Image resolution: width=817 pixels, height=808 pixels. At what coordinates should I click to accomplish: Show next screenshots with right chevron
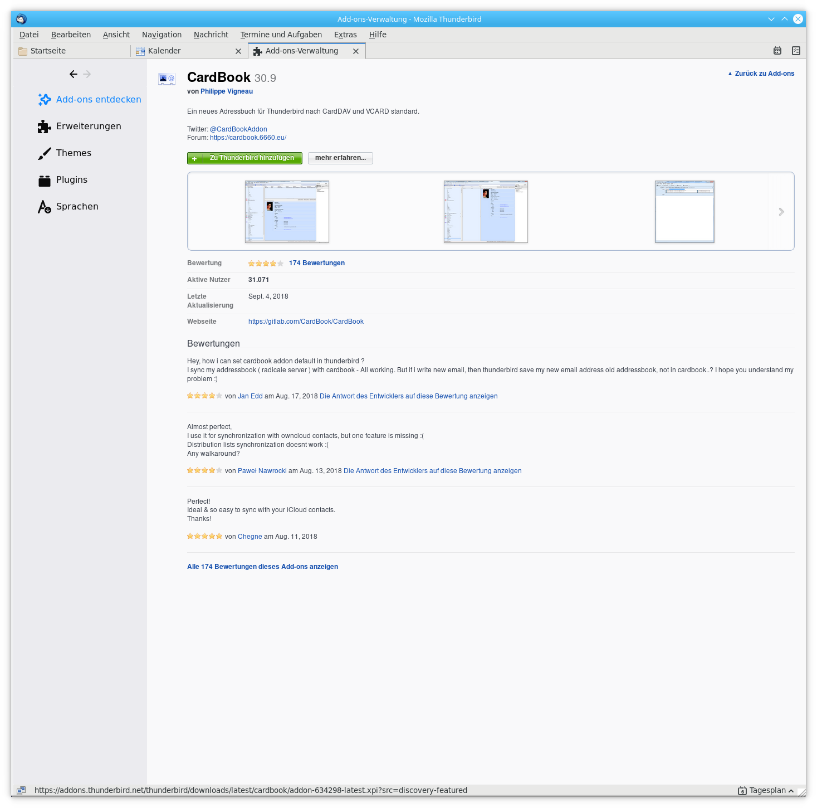pyautogui.click(x=781, y=212)
